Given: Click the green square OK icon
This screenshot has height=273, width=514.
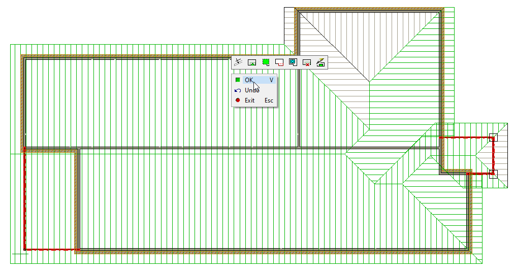Looking at the screenshot, I should pos(238,80).
